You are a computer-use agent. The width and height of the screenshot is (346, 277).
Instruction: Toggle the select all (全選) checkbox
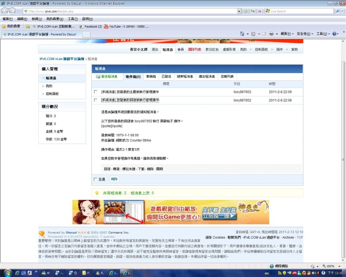coord(95,179)
